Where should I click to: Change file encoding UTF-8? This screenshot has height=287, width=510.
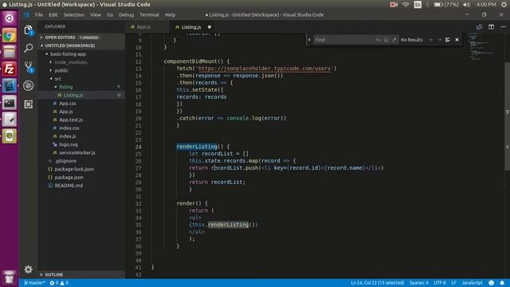point(440,283)
